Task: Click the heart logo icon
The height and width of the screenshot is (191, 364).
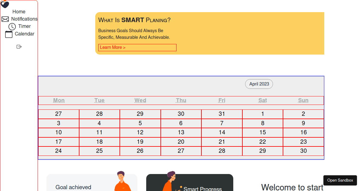Action: (5, 4)
